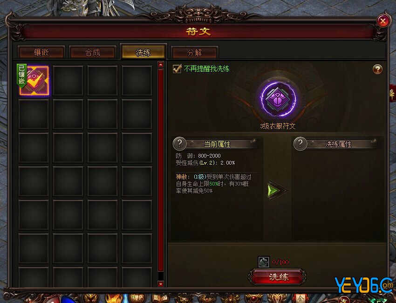
Task: Open the help icon beside 当前属性
Action: point(179,144)
